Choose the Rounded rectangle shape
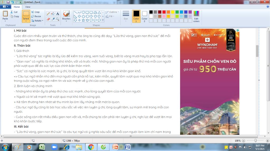Screen dimensions: 270x151 [x=91, y=12]
